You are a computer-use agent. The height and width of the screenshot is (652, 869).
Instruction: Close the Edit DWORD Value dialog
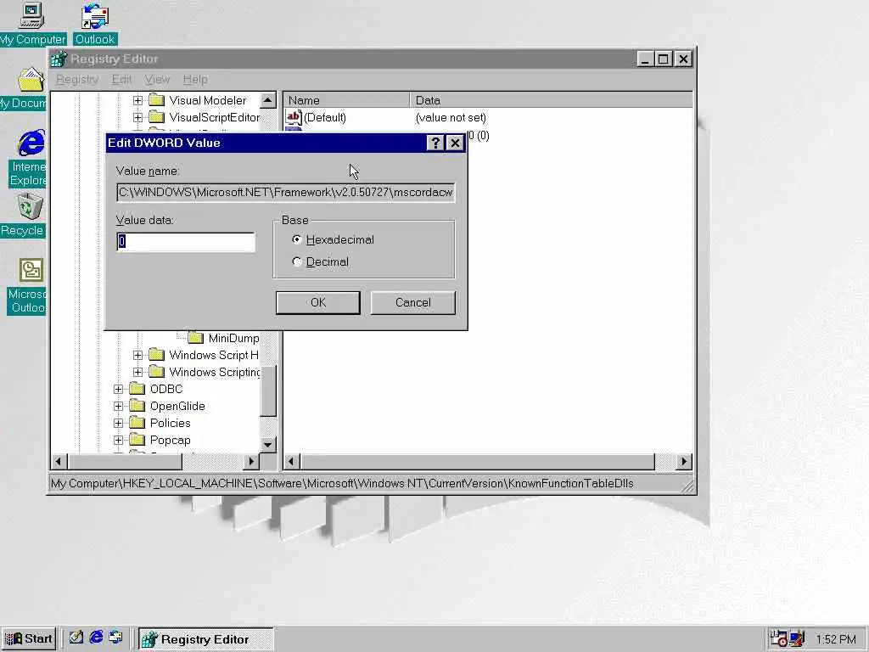(455, 143)
